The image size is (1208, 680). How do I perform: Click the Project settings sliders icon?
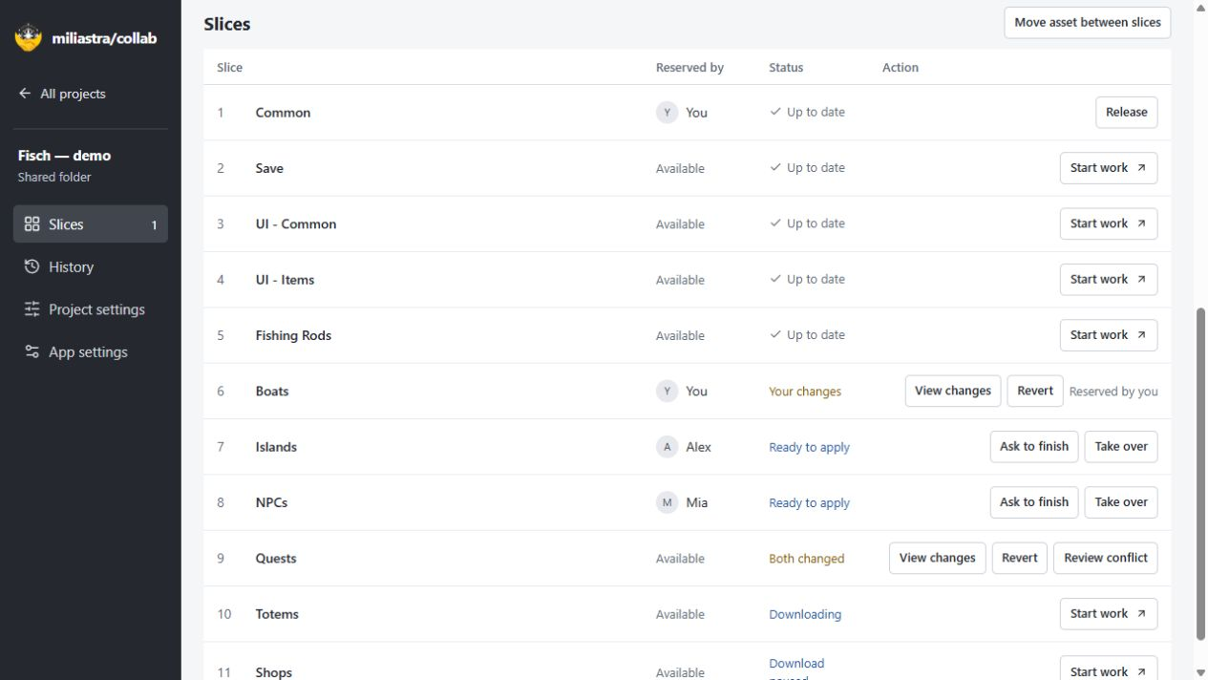(32, 308)
